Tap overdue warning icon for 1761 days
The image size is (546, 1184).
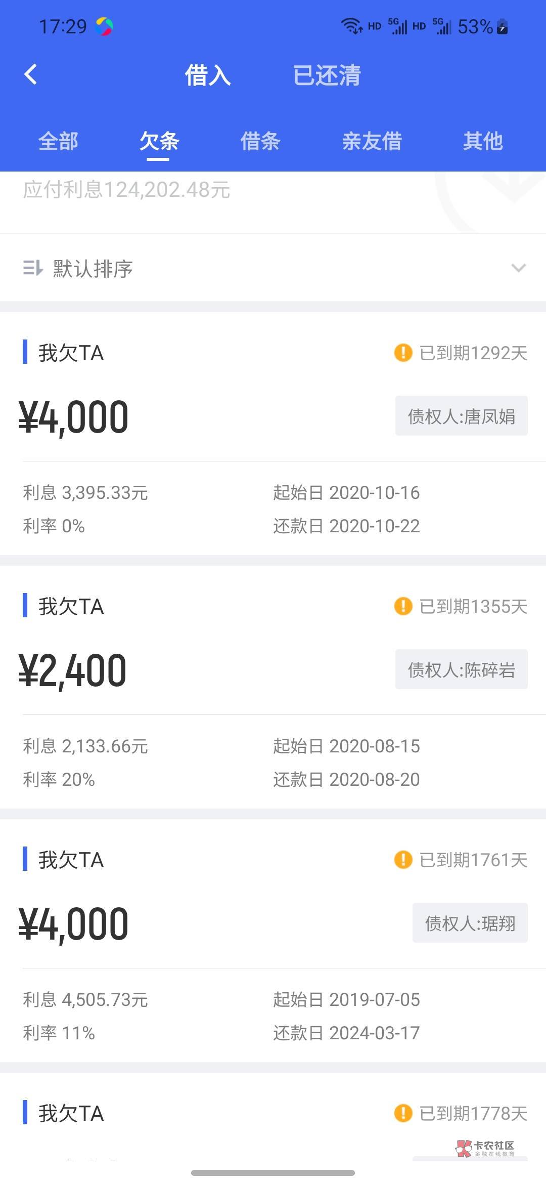(403, 860)
